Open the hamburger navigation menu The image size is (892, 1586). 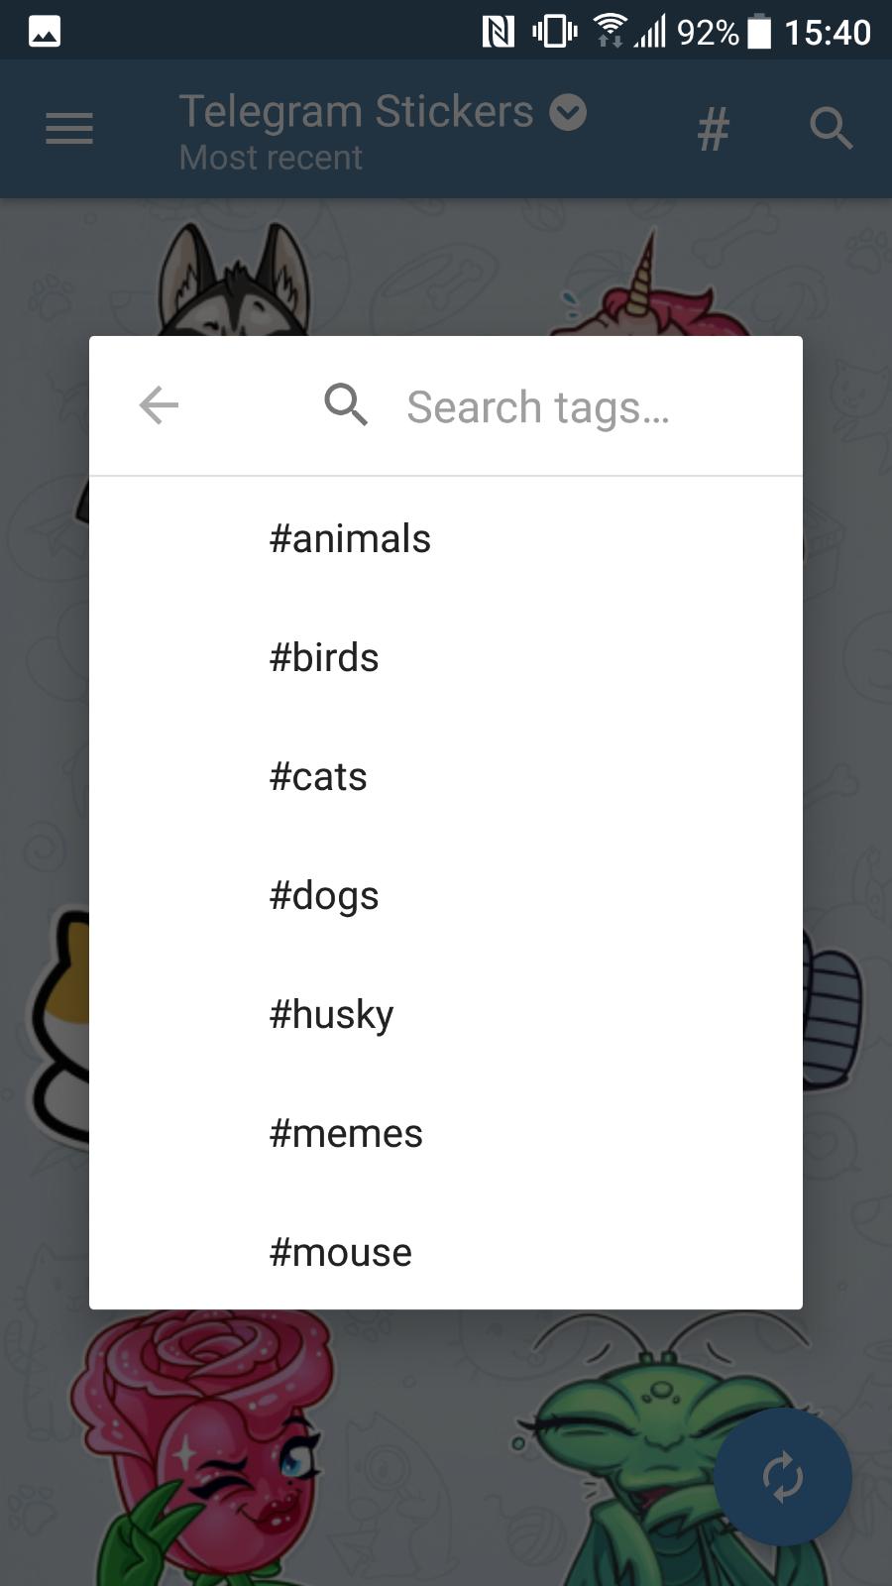pos(69,129)
